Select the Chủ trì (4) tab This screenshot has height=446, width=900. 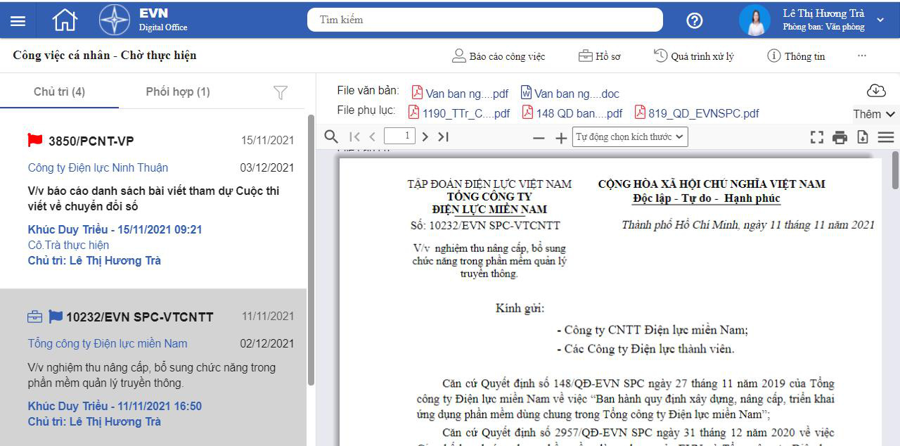(59, 92)
